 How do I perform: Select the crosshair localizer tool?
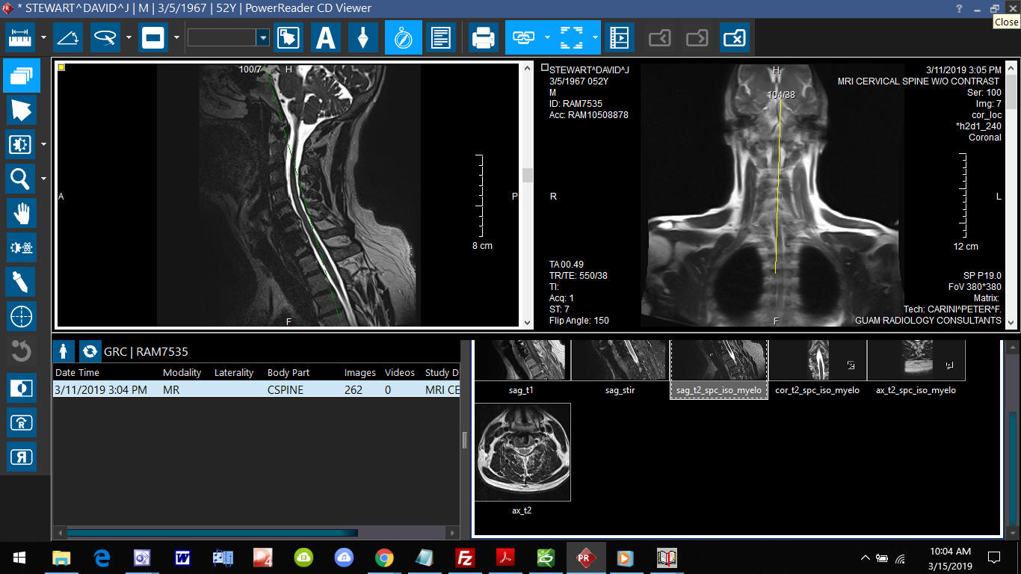pos(20,317)
